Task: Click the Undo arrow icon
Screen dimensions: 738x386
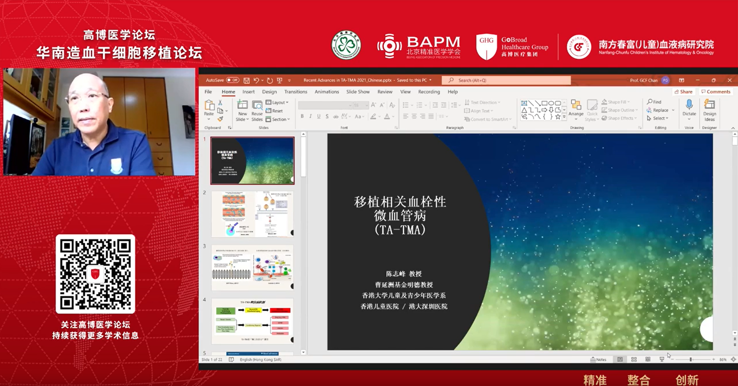Action: pyautogui.click(x=256, y=80)
